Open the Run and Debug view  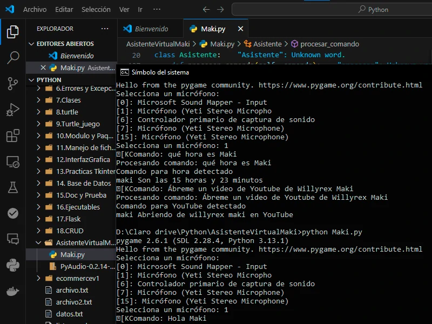tap(13, 110)
